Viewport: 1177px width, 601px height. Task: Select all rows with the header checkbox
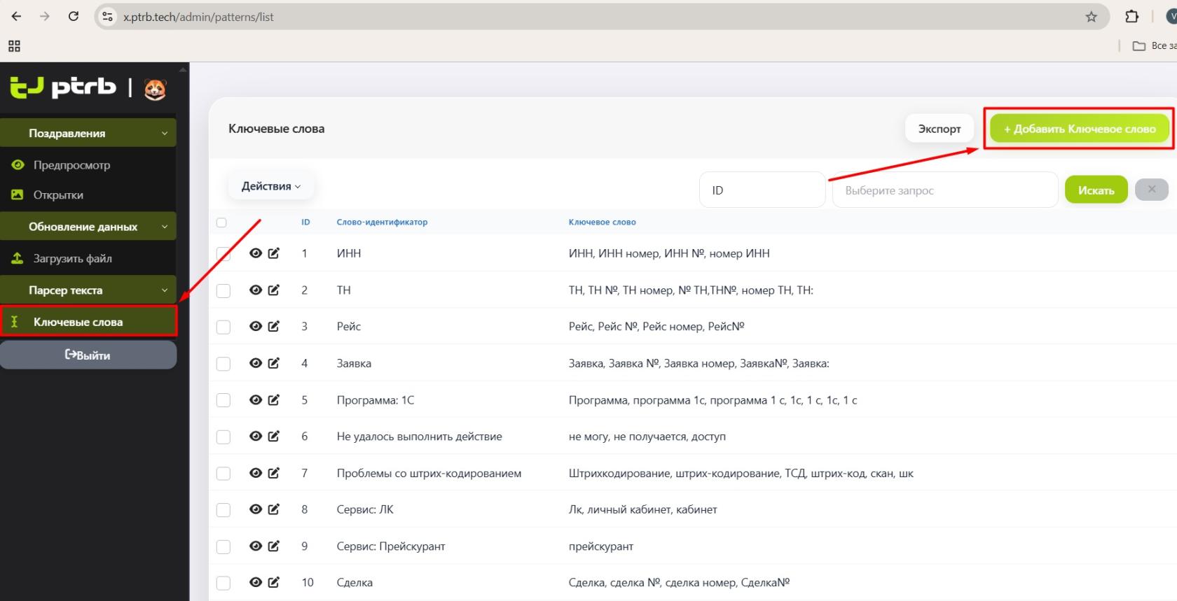click(221, 222)
